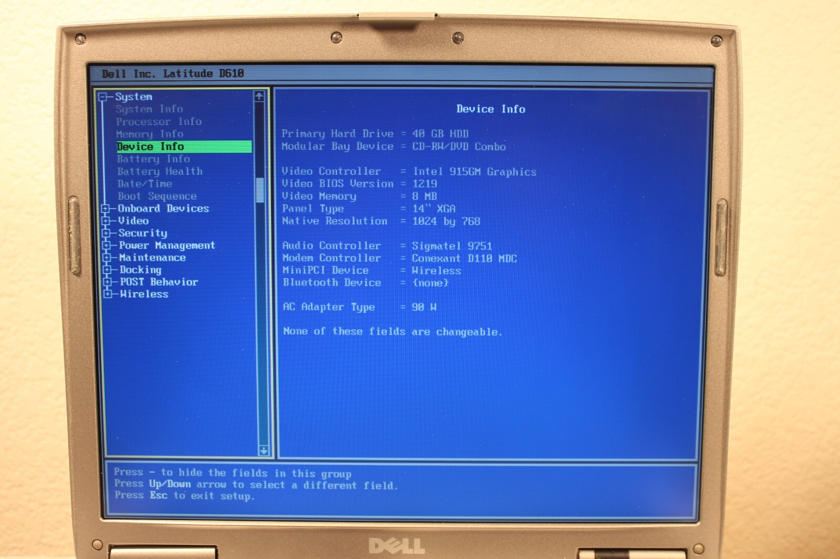The height and width of the screenshot is (559, 840).
Task: Select the Wireless label
Action: click(144, 294)
